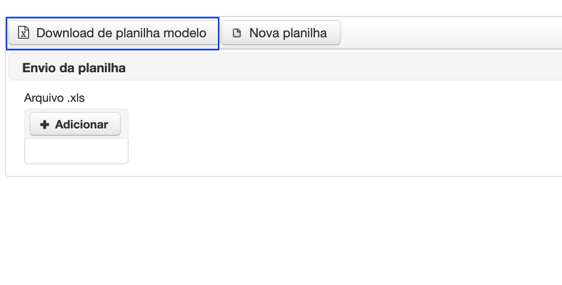The width and height of the screenshot is (562, 285).
Task: Add an .xls file with Adicionar
Action: (75, 124)
